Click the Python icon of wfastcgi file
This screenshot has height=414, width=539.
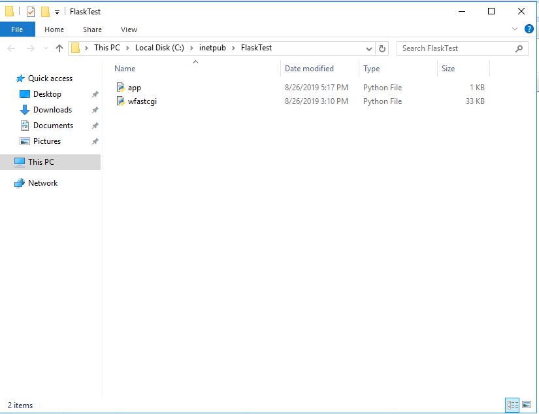click(121, 101)
